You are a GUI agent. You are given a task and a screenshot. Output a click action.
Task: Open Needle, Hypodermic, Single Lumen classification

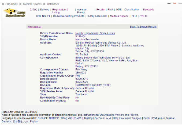(x=95, y=33)
